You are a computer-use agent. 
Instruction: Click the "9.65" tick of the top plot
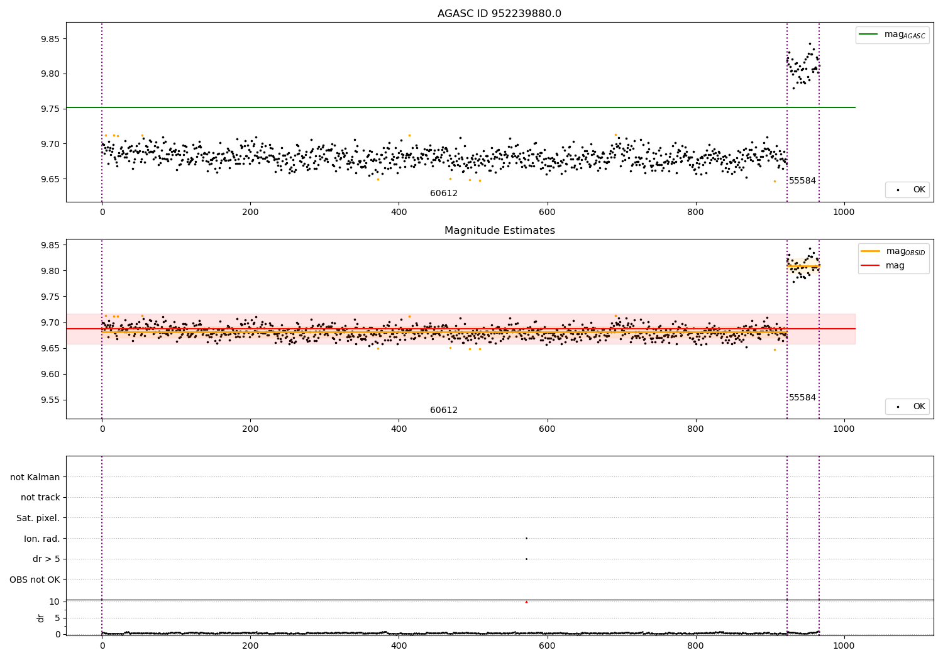(x=50, y=179)
